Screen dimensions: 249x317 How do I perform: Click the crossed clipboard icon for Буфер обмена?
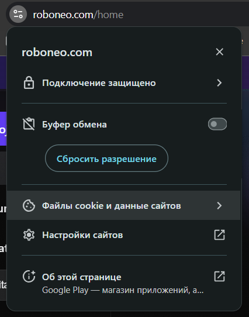29,124
